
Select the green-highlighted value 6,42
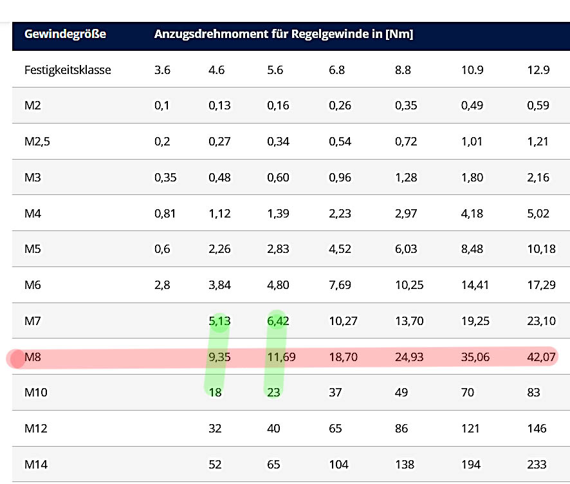278,321
